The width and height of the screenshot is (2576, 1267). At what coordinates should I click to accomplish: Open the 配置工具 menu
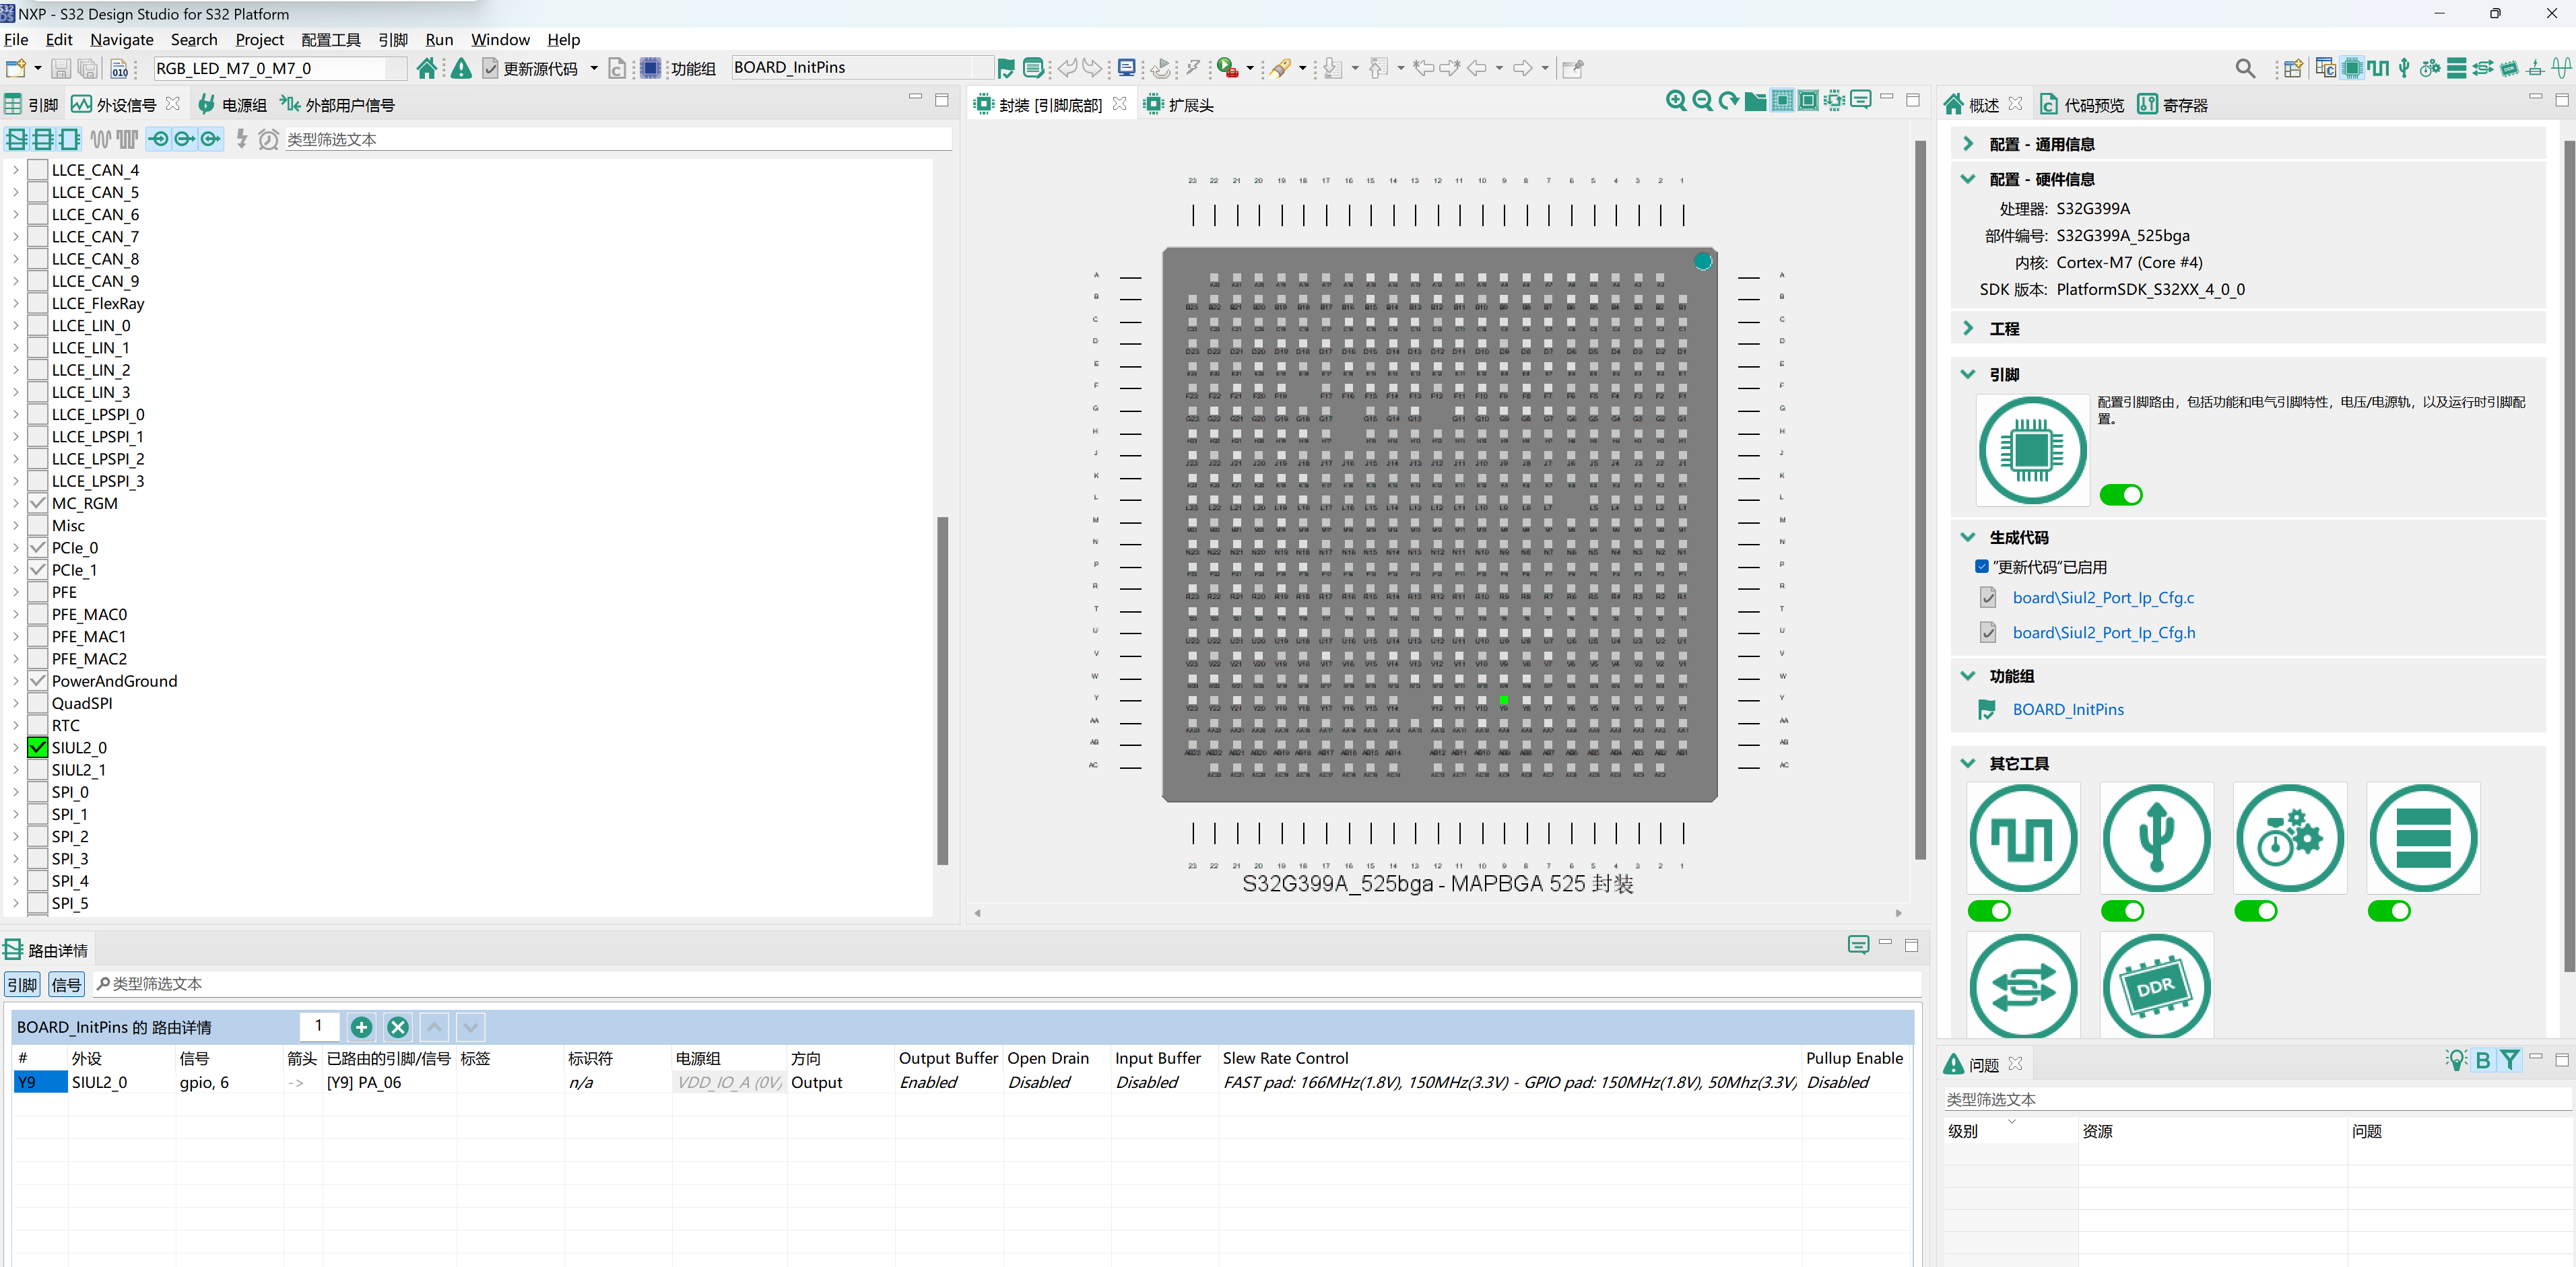coord(330,40)
